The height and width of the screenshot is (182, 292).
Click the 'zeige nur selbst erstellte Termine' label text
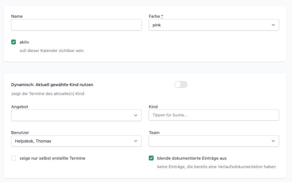click(52, 158)
